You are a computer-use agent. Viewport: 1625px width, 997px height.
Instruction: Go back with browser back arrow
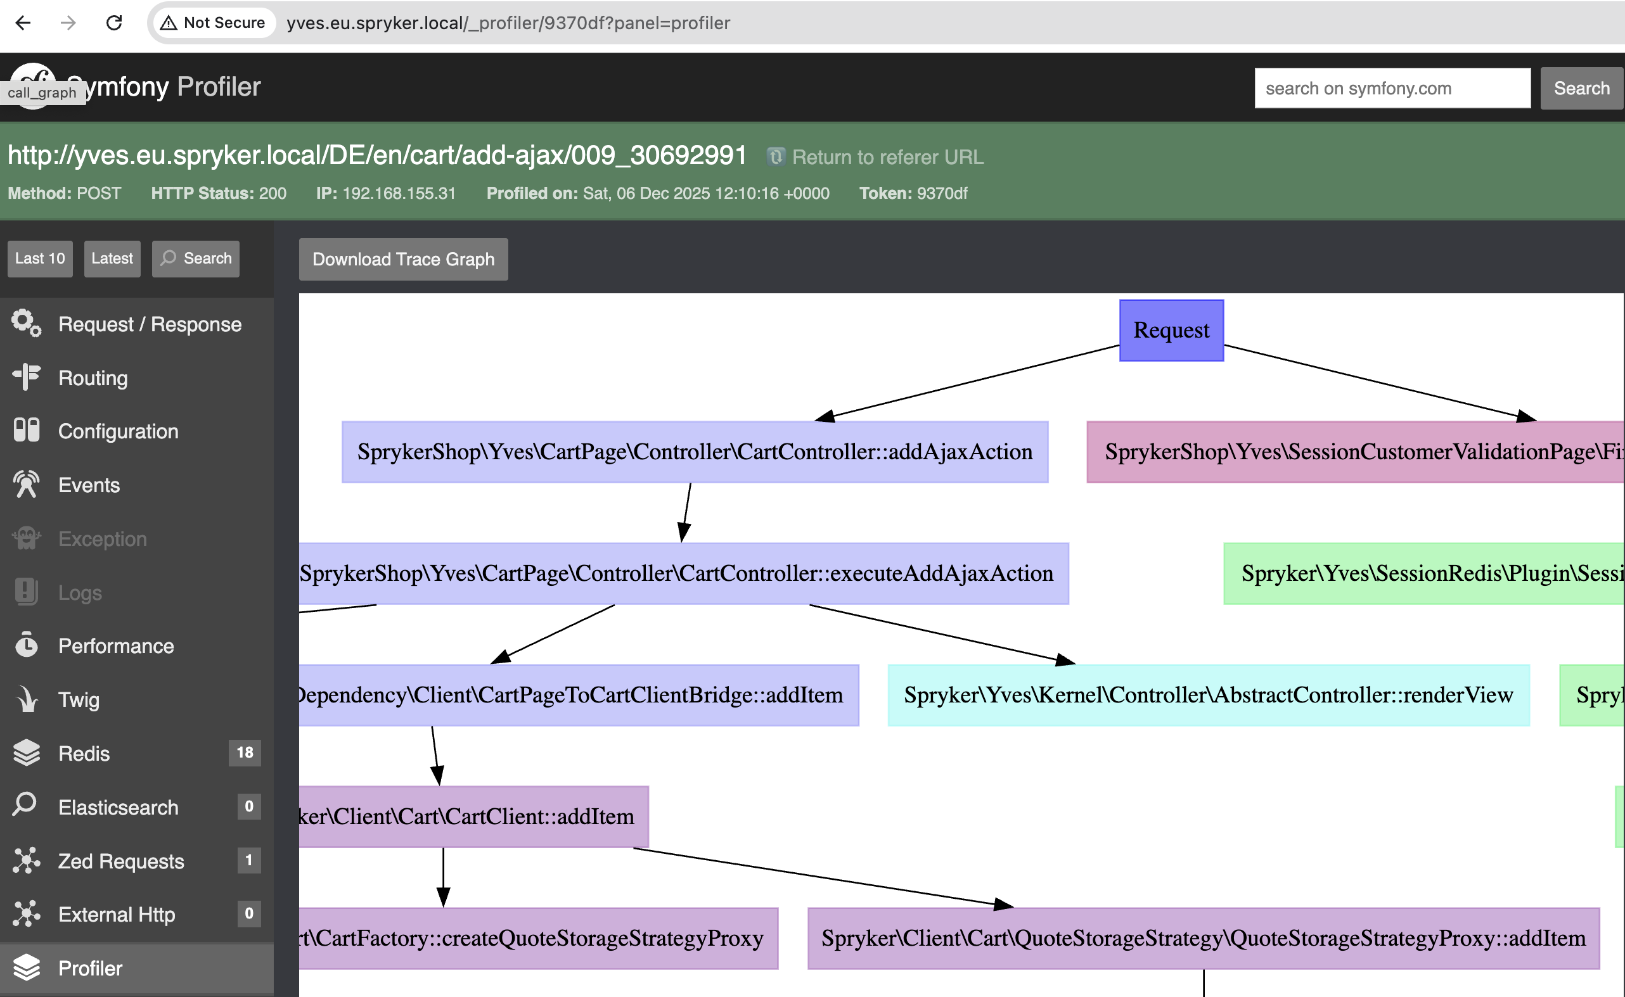click(x=23, y=23)
